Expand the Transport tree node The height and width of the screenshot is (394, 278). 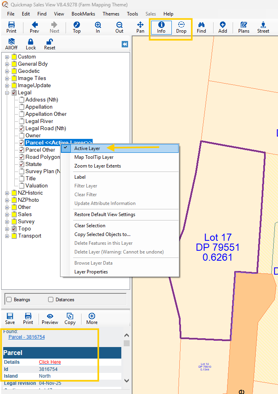coord(7,236)
